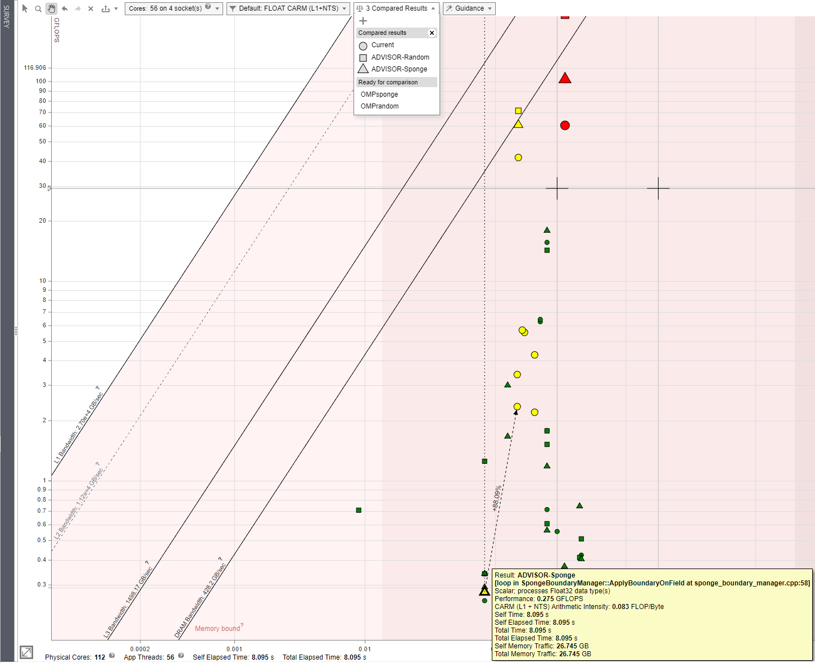Click the export chart icon
Viewport: 815px width, 663px height.
(x=105, y=8)
